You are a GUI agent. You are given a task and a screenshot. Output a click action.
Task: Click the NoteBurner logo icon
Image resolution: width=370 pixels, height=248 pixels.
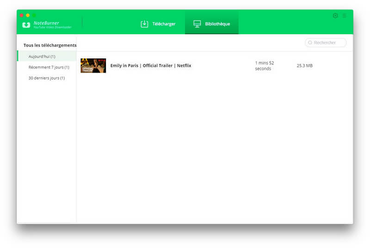point(26,25)
